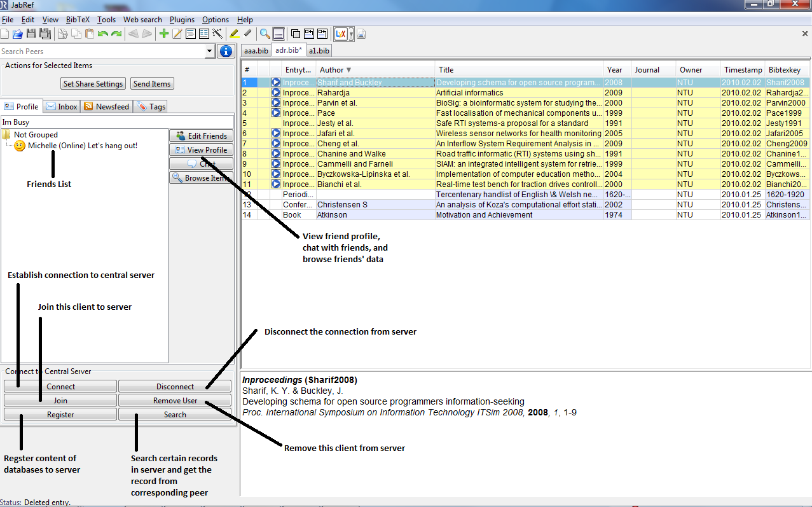
Task: Click the green Redo arrow icon
Action: tap(116, 34)
